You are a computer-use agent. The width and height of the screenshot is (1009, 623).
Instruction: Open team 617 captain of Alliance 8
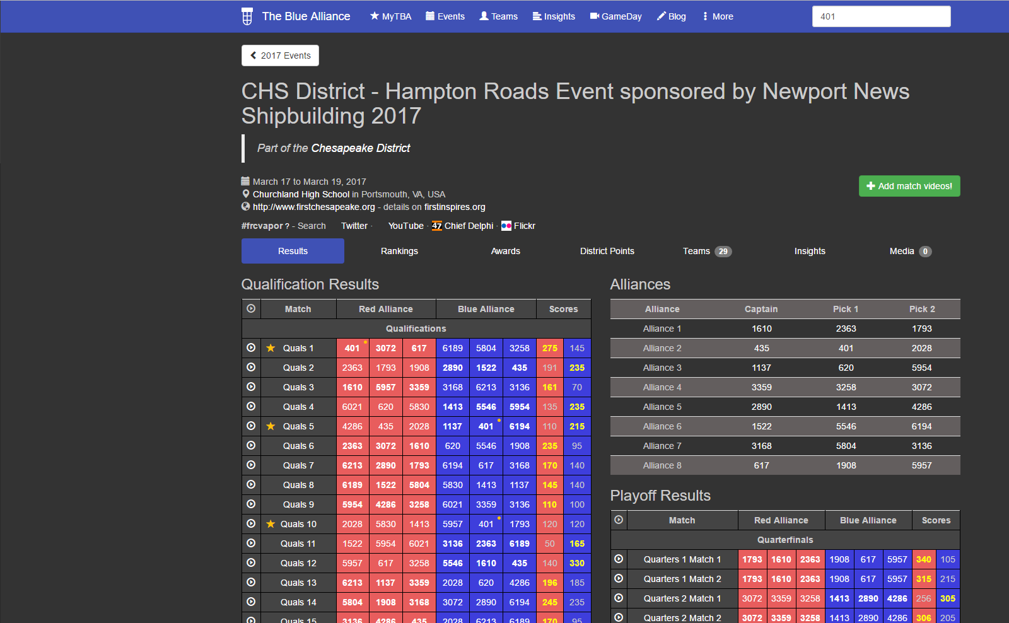click(x=762, y=465)
